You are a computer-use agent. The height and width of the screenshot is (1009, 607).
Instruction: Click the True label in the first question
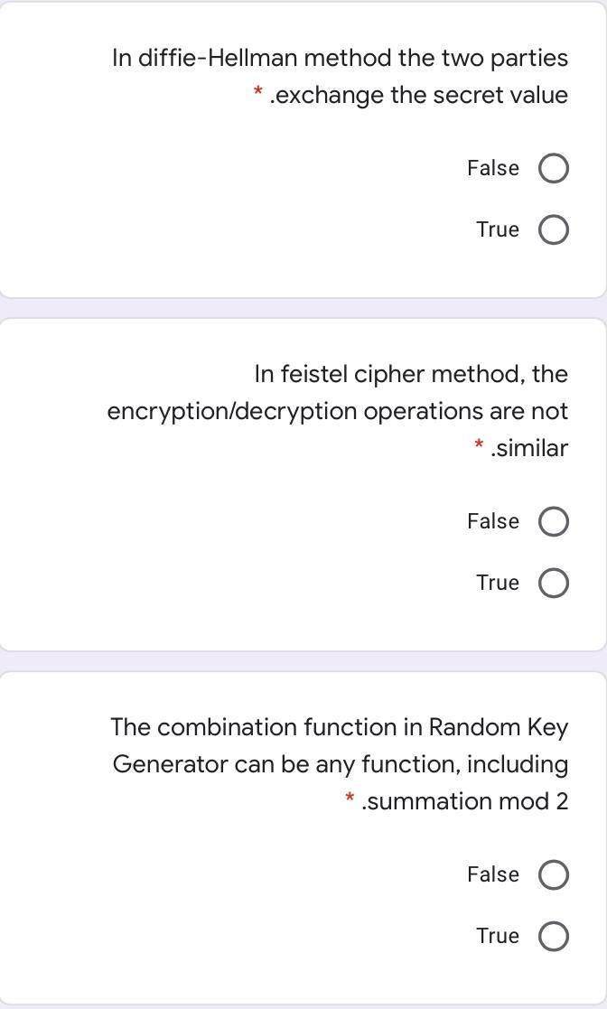(496, 229)
